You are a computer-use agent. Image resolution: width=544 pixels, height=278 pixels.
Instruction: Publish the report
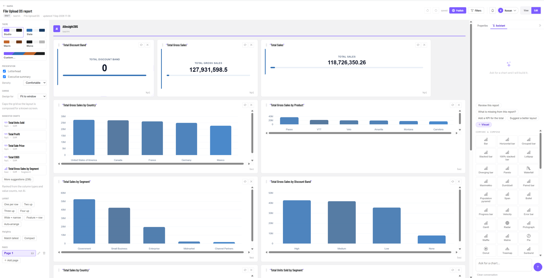(458, 11)
